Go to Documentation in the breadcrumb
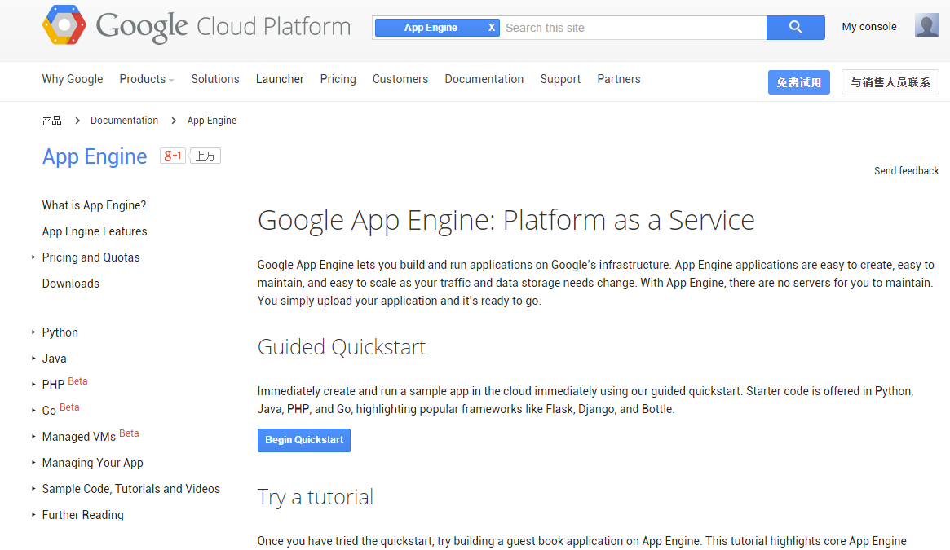 [x=124, y=121]
